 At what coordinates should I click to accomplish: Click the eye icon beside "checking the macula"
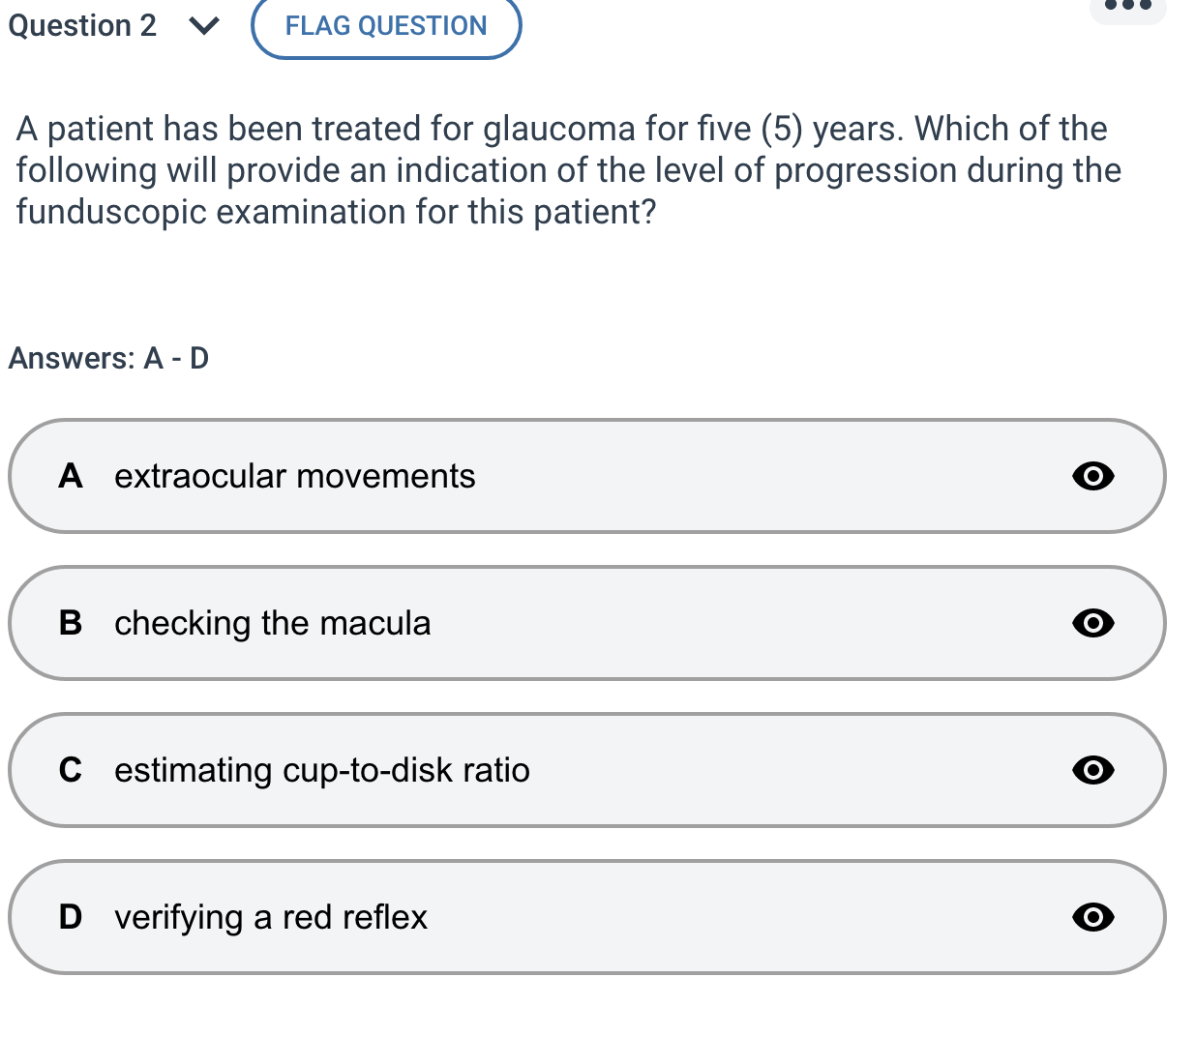coord(1092,623)
